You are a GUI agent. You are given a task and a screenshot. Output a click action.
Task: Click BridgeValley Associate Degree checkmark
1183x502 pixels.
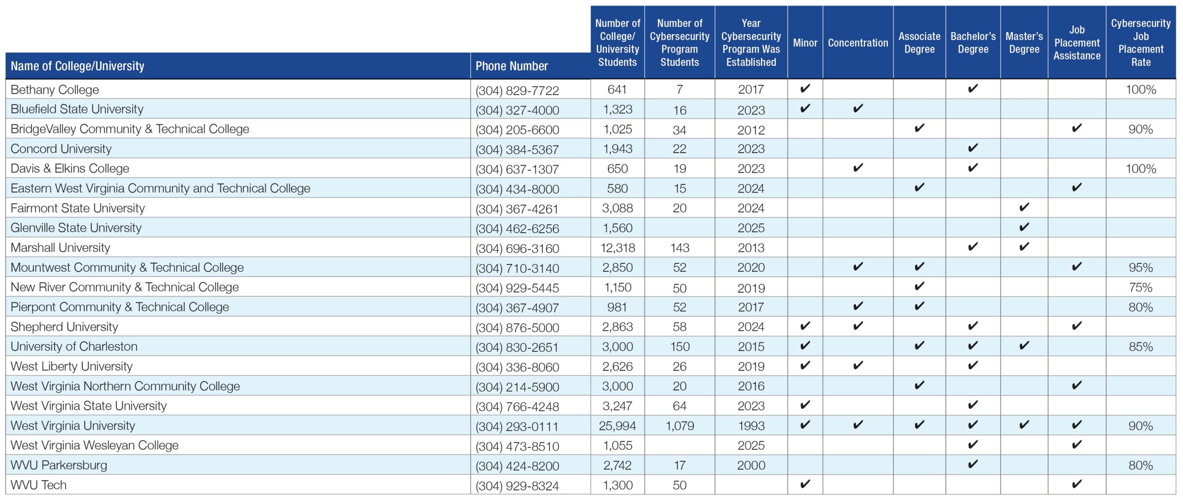tap(919, 128)
